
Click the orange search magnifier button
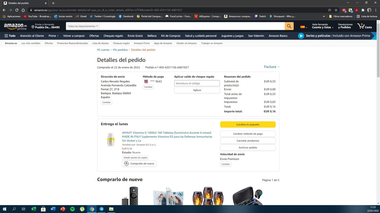point(289,26)
